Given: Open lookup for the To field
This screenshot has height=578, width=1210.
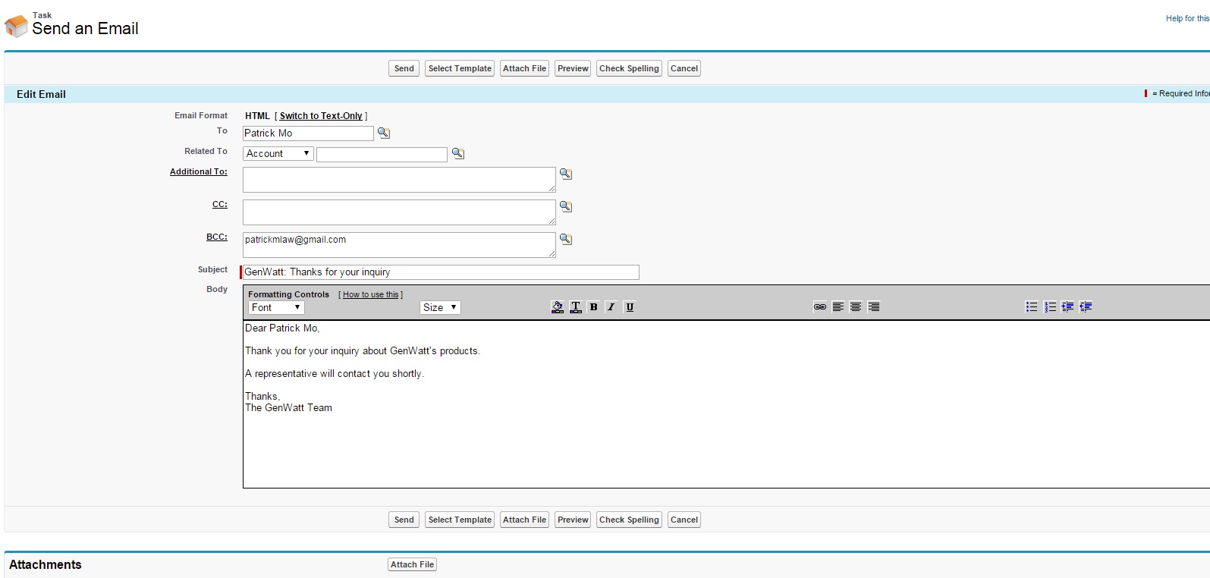Looking at the screenshot, I should click(384, 133).
